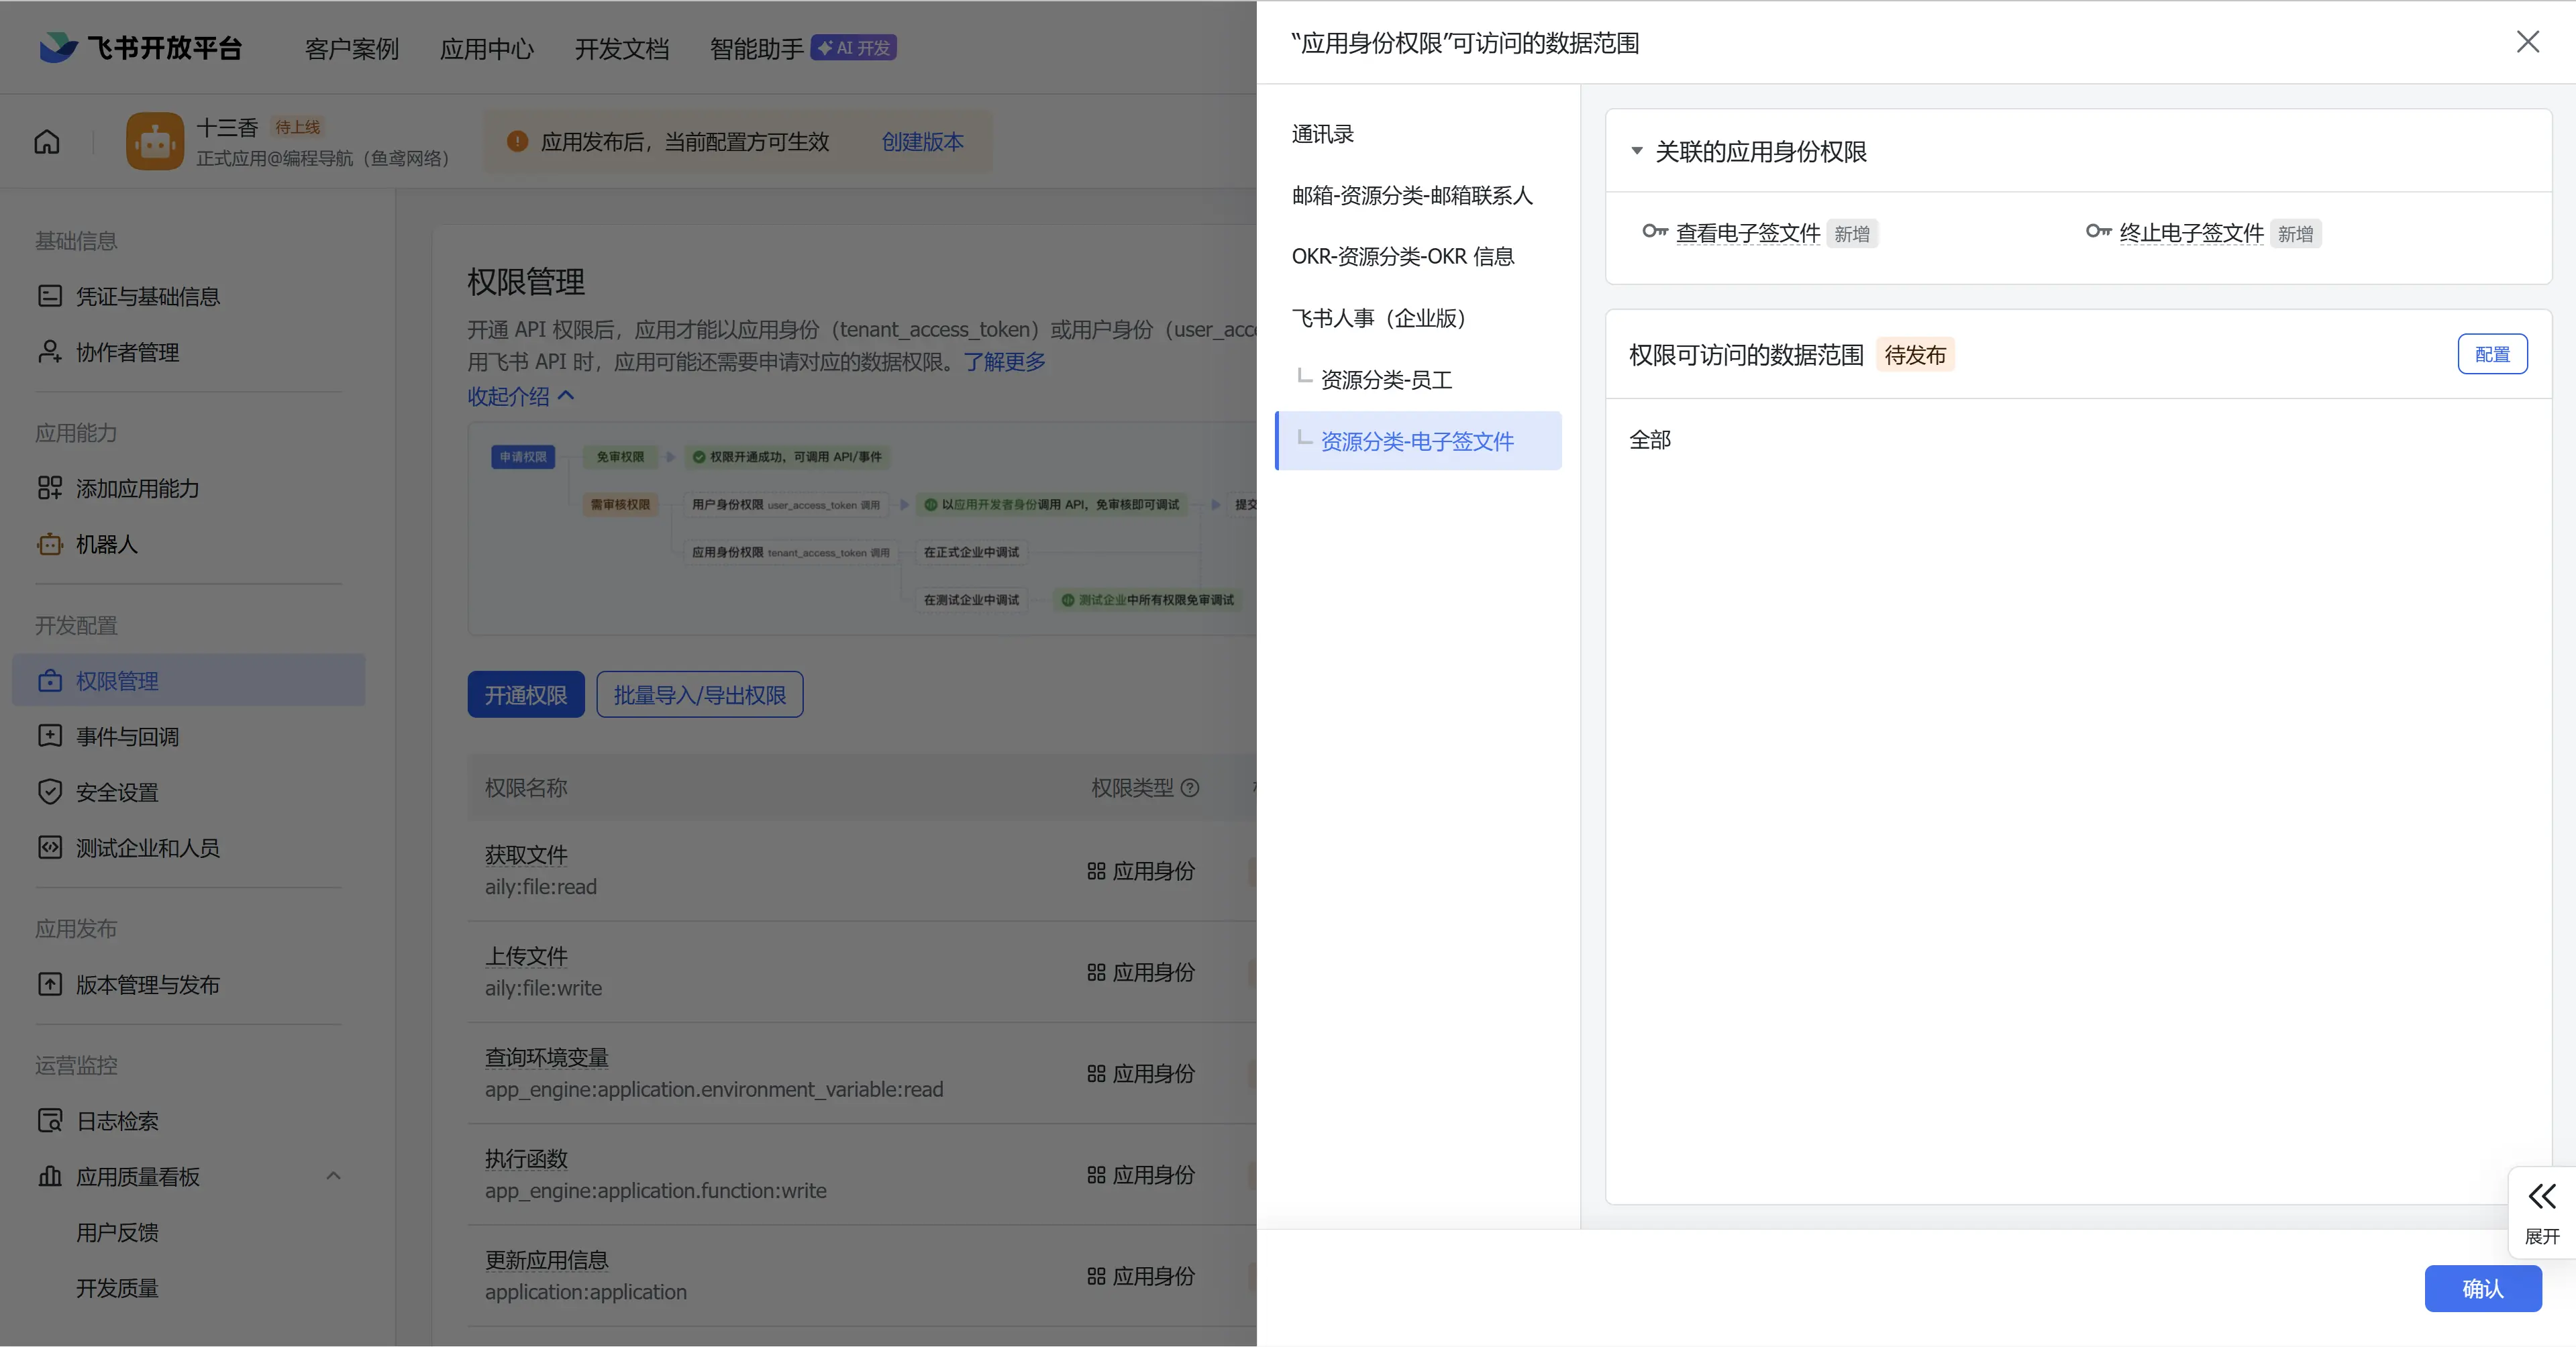Click the key icon beside 终止电子签文件

click(x=2097, y=232)
